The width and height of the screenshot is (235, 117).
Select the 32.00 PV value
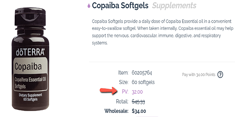click(x=137, y=92)
